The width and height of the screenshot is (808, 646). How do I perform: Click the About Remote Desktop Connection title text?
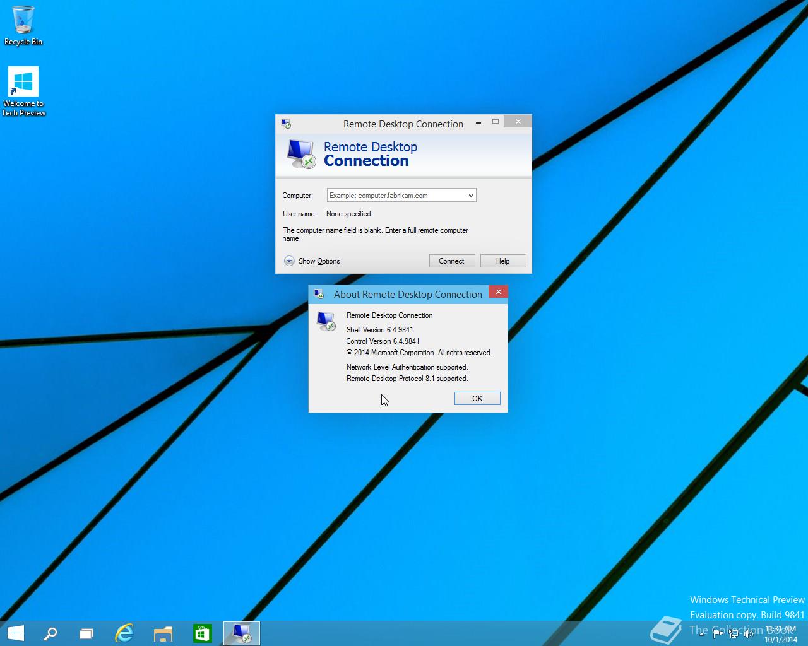click(408, 294)
